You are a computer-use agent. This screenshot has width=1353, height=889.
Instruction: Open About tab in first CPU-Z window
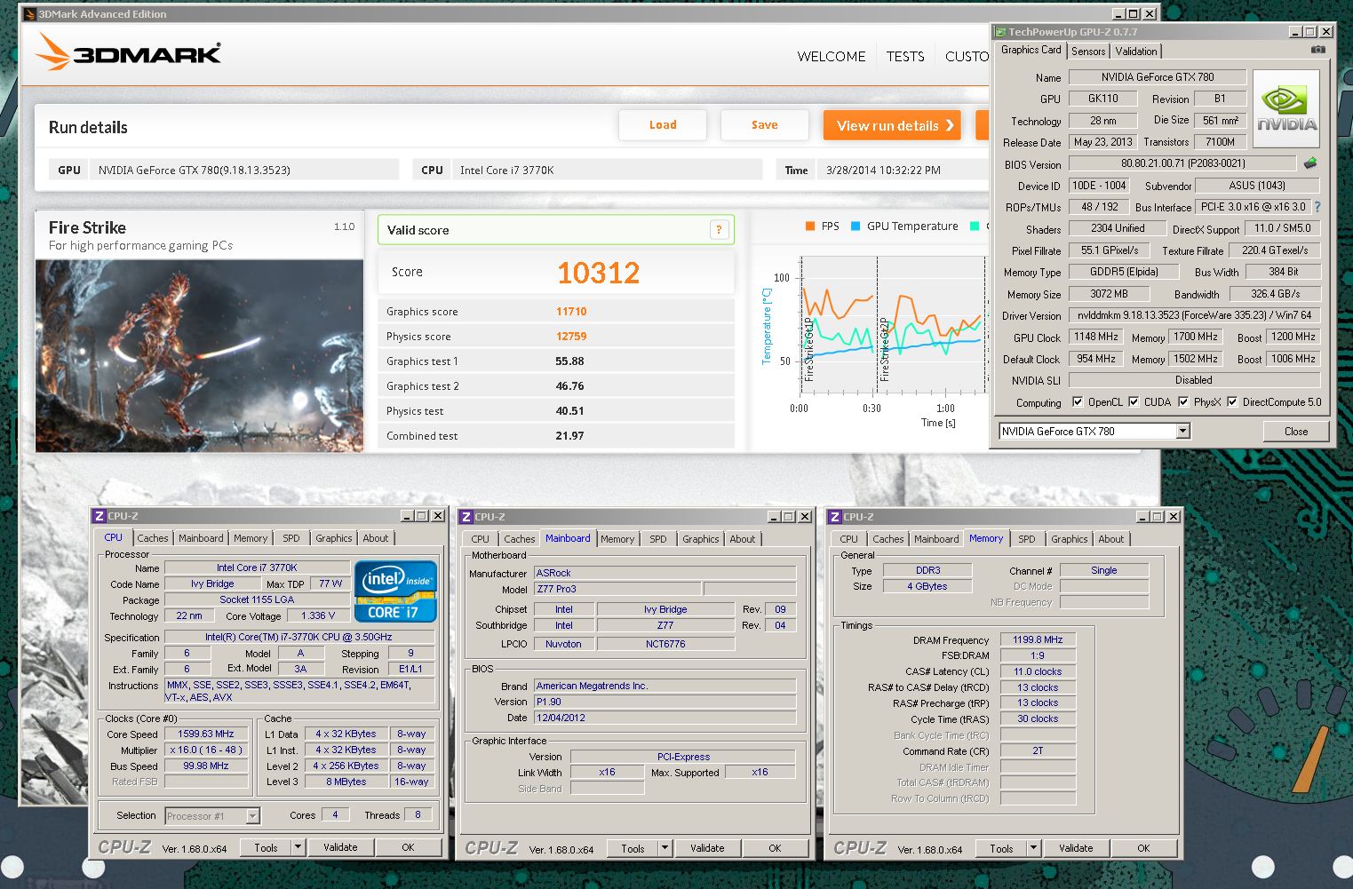coord(376,538)
